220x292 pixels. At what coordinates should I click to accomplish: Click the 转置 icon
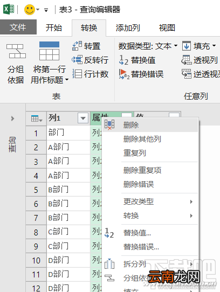tap(77, 46)
